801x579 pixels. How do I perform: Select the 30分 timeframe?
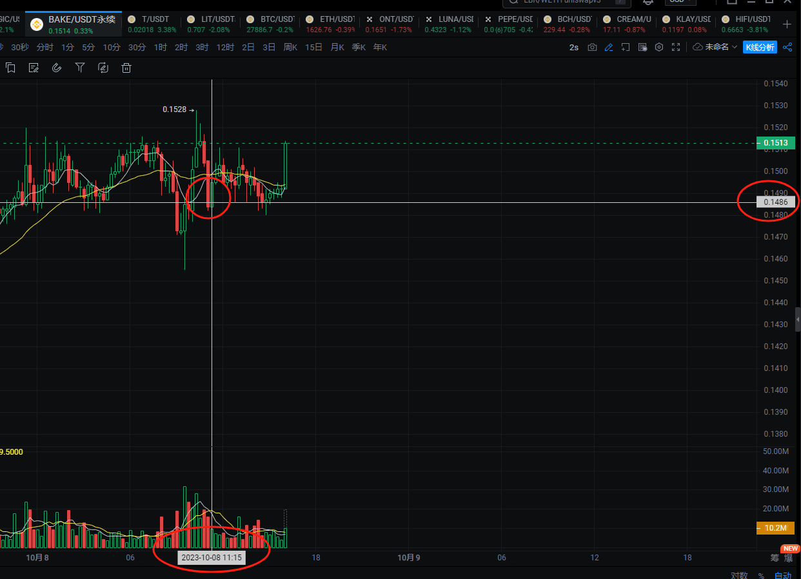click(x=137, y=47)
